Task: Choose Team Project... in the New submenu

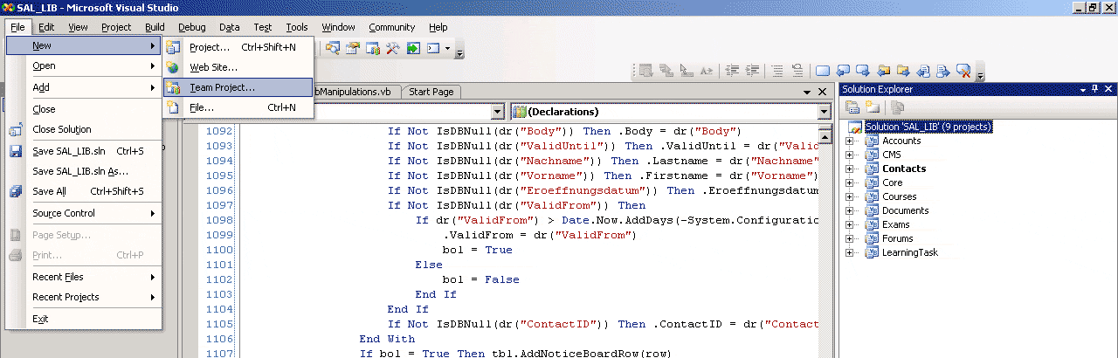Action: [238, 87]
